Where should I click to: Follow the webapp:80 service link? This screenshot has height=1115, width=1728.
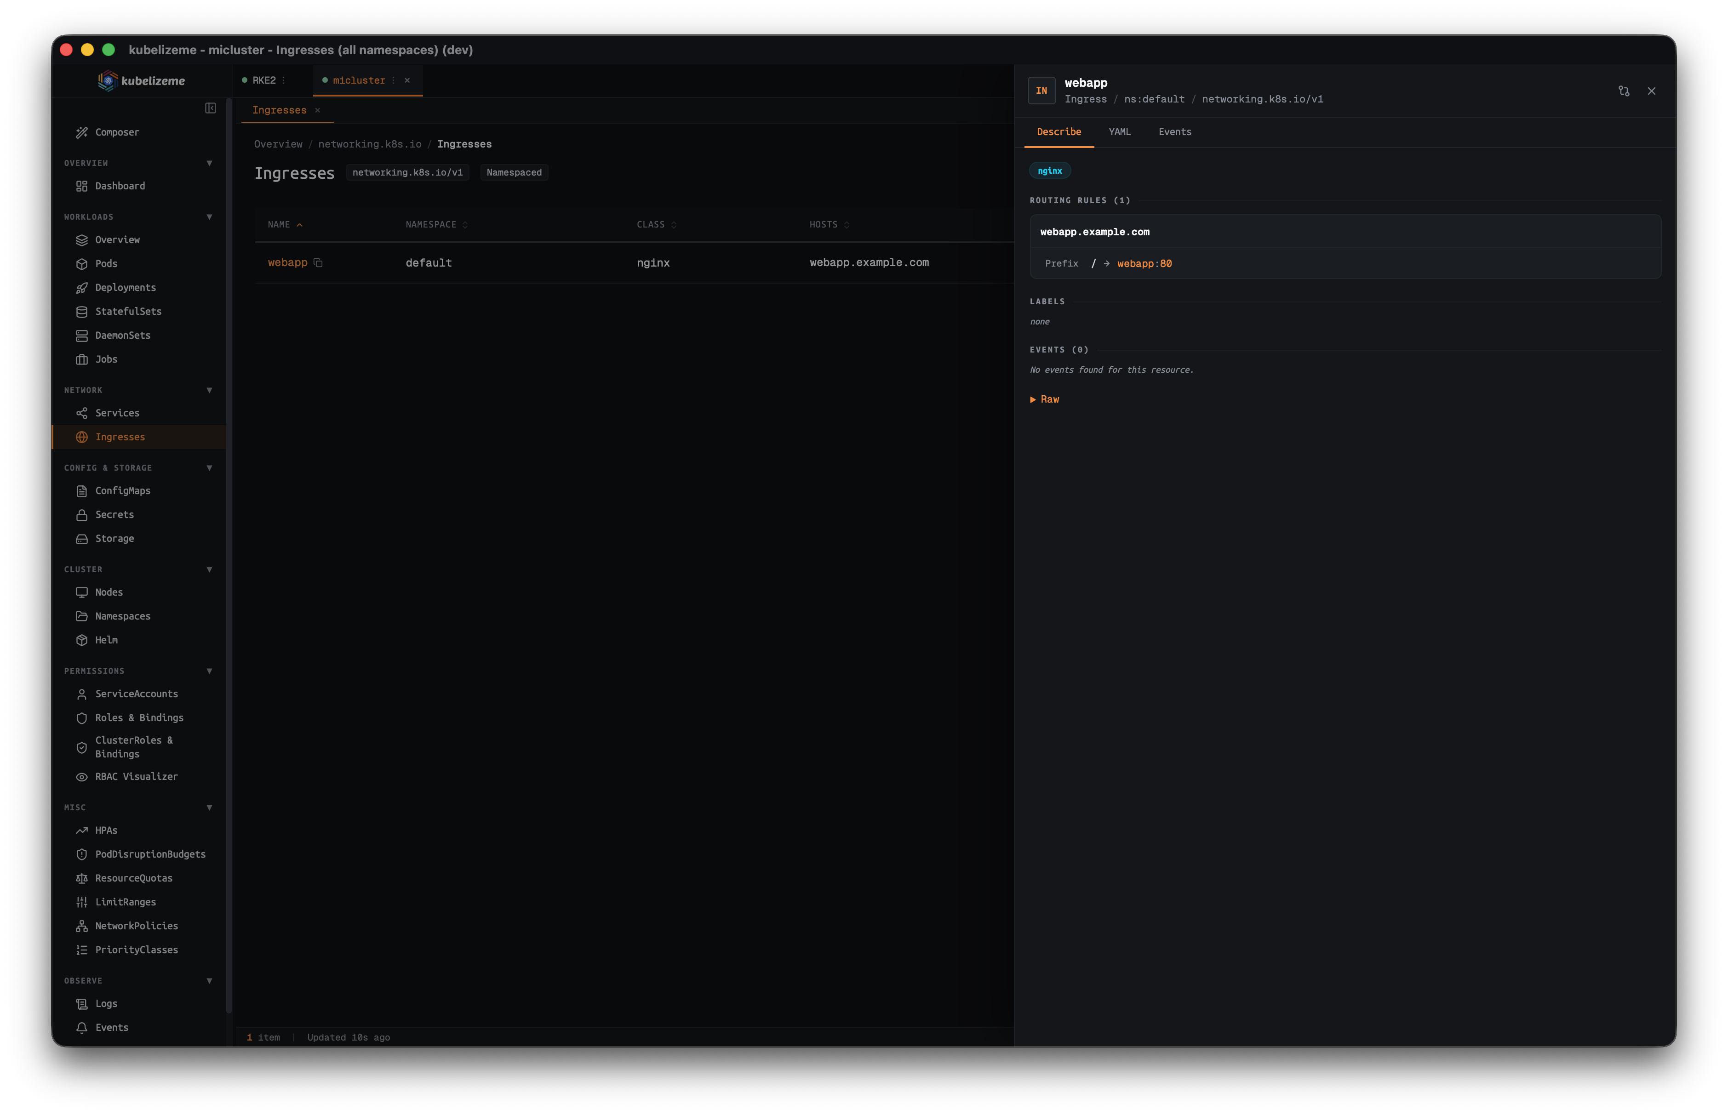click(1144, 263)
